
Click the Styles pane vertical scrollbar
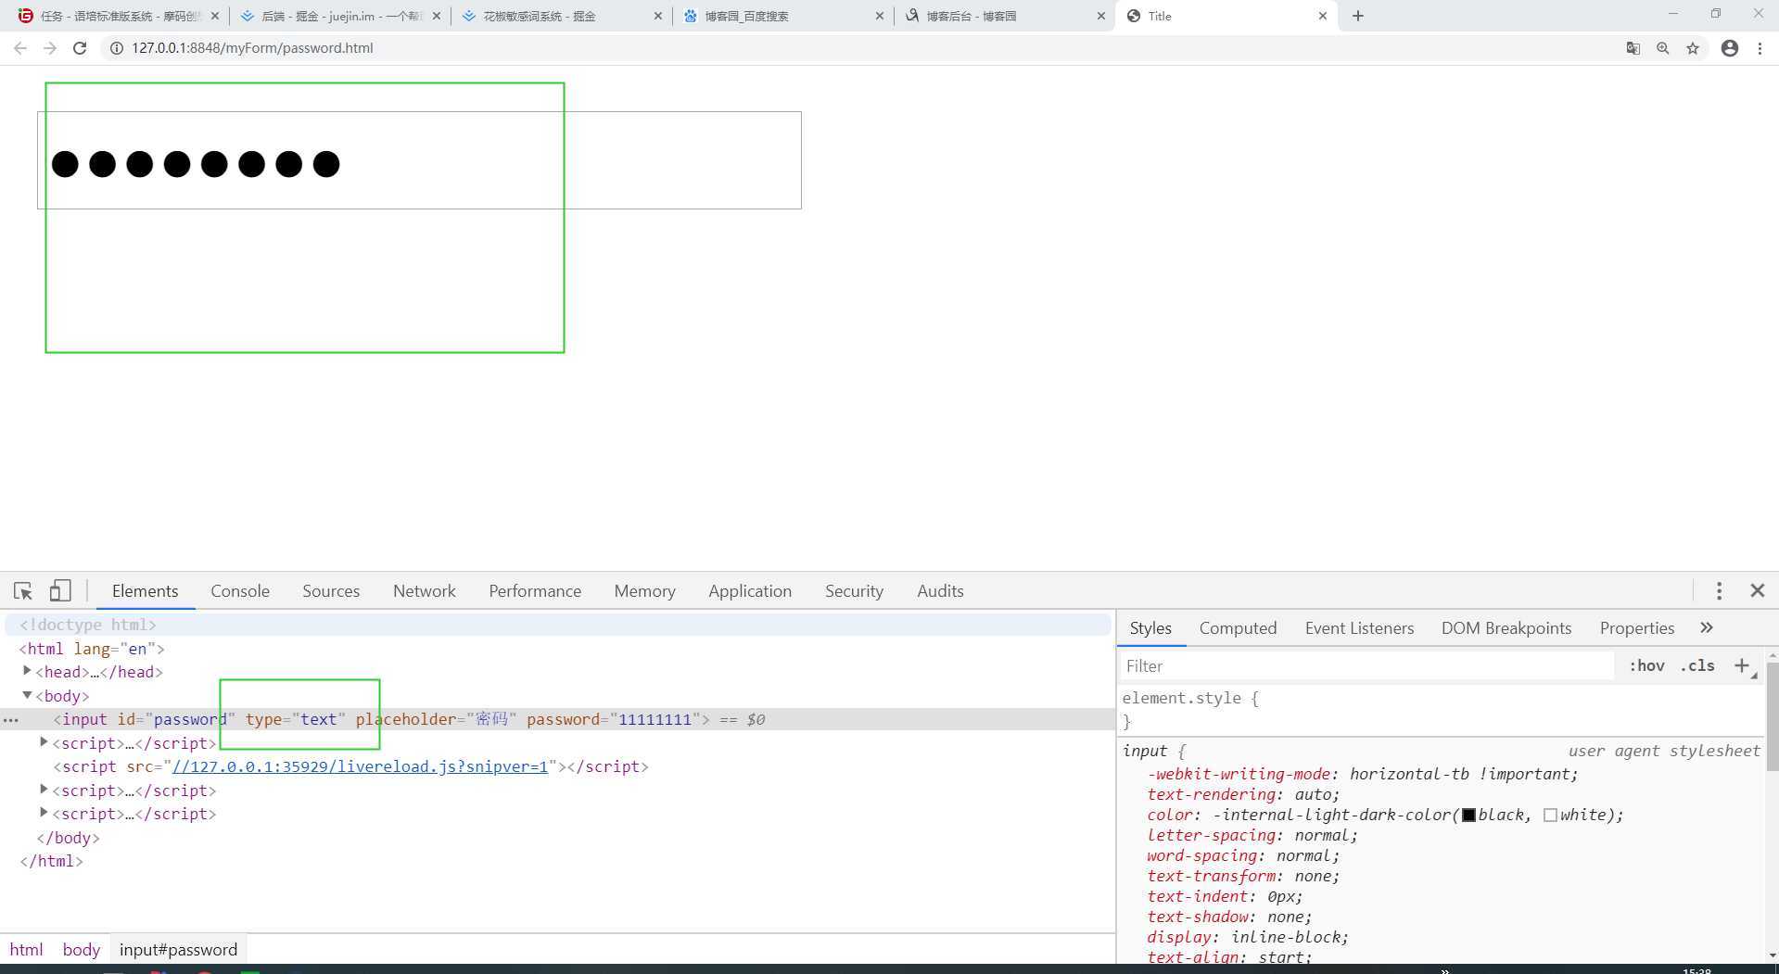click(1772, 716)
